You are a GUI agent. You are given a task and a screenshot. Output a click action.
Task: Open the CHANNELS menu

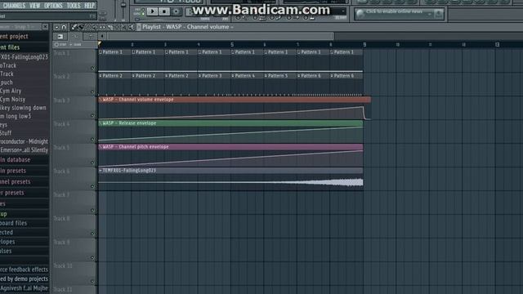tap(15, 6)
